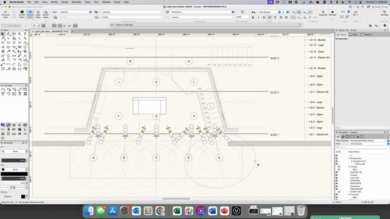Select the Zoom magnifier tool in Basic palette

(19, 34)
